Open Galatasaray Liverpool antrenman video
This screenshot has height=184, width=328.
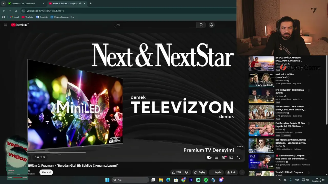[x=261, y=161]
